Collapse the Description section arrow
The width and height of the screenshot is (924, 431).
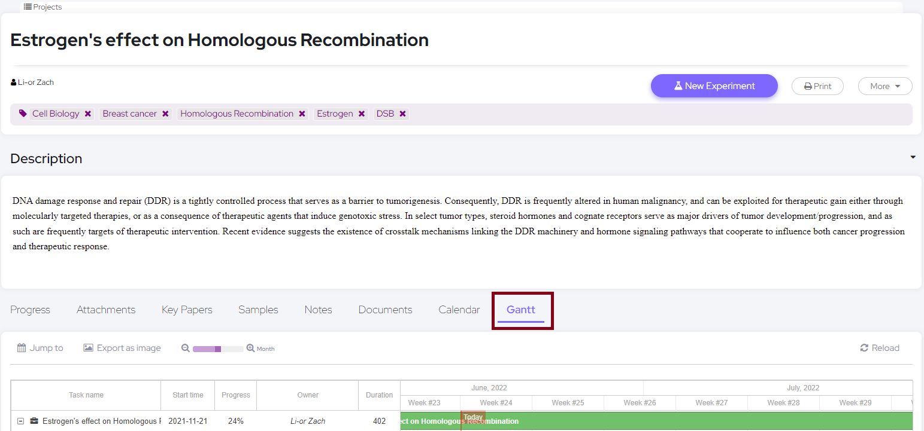click(x=913, y=157)
